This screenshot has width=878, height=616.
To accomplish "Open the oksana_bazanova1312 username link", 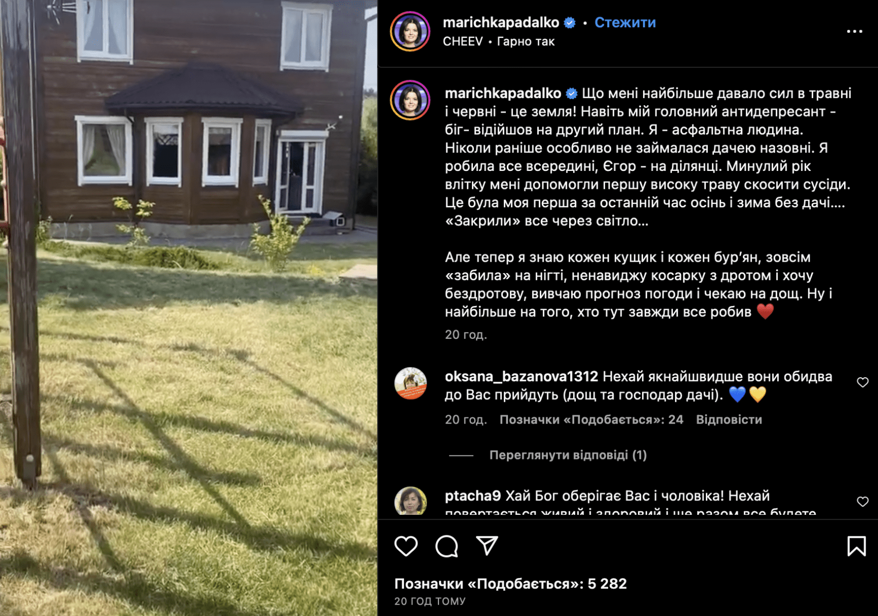I will [x=521, y=377].
